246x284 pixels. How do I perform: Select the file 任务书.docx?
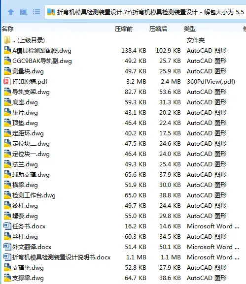click(x=29, y=226)
